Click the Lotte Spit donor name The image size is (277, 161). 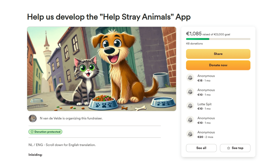205,104
